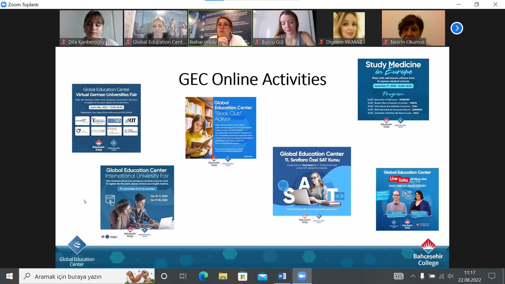Maximize or restore the Zoom window
The width and height of the screenshot is (505, 284).
477,4
